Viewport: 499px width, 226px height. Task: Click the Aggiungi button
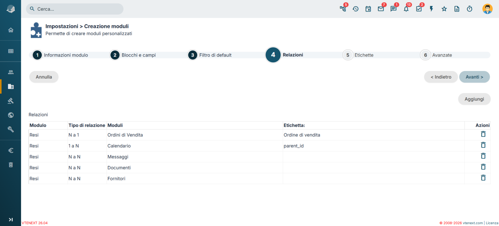click(x=474, y=99)
